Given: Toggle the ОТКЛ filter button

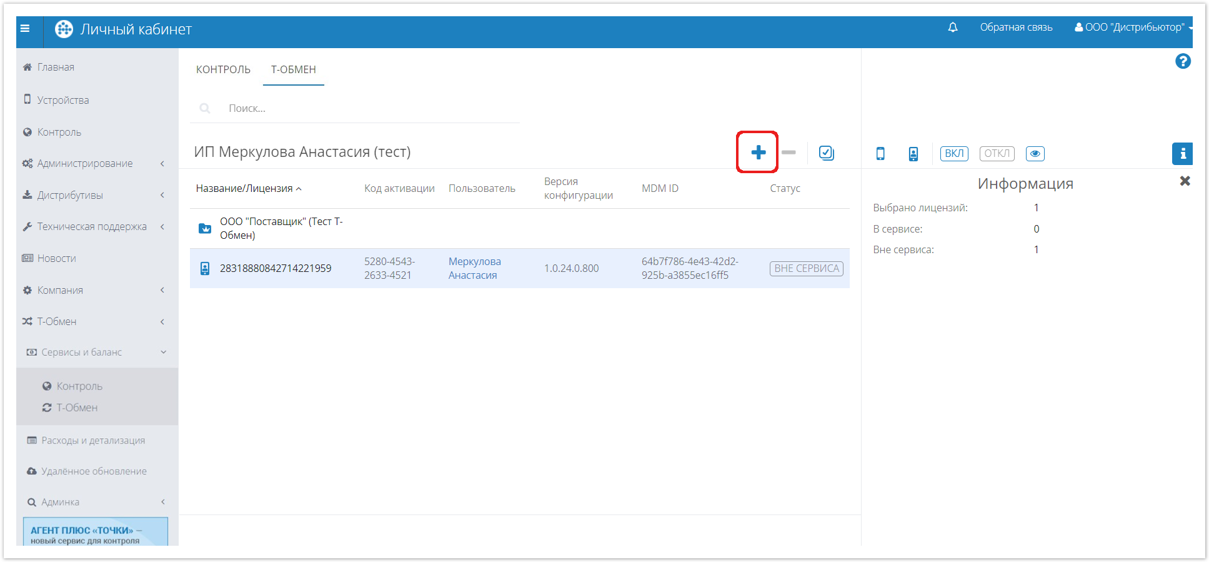Looking at the screenshot, I should pyautogui.click(x=997, y=154).
